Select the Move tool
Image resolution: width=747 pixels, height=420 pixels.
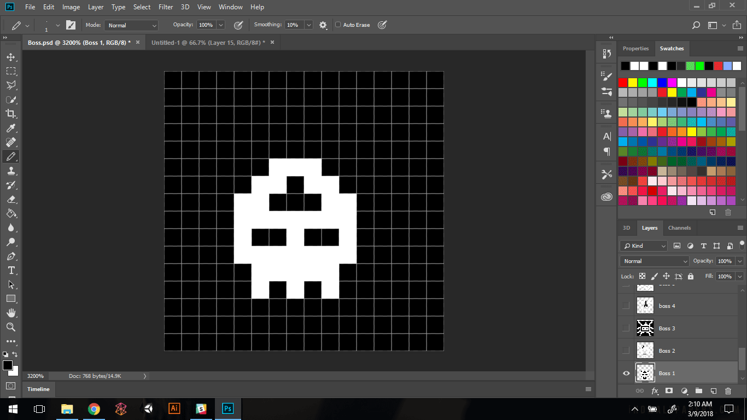[x=10, y=57]
